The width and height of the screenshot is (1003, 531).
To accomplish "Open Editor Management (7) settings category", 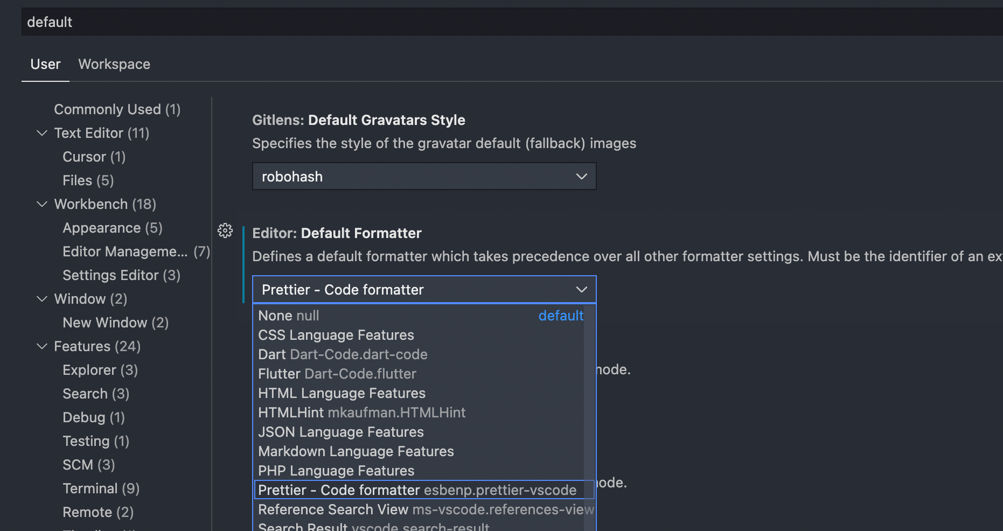I will 136,251.
